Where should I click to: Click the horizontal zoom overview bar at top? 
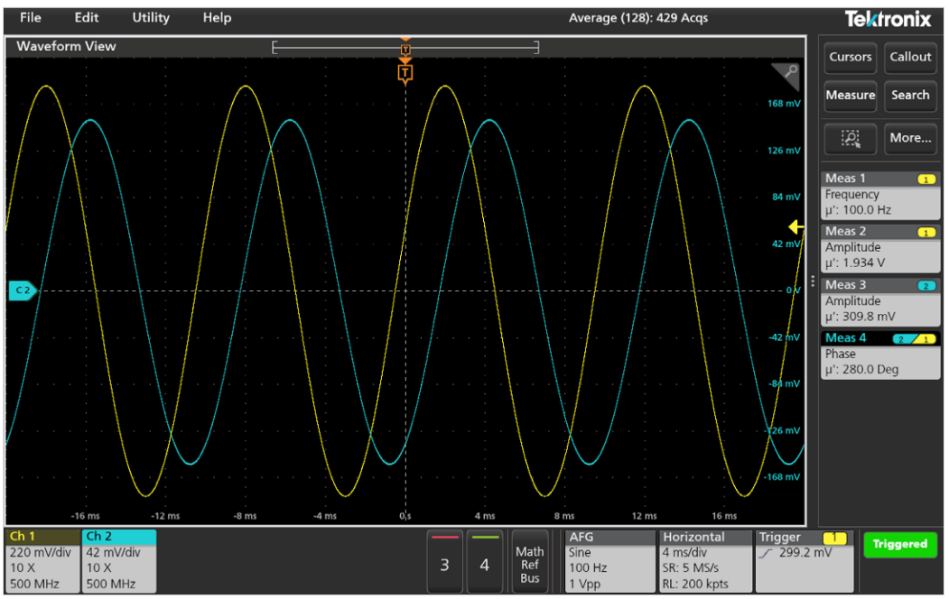tap(405, 47)
